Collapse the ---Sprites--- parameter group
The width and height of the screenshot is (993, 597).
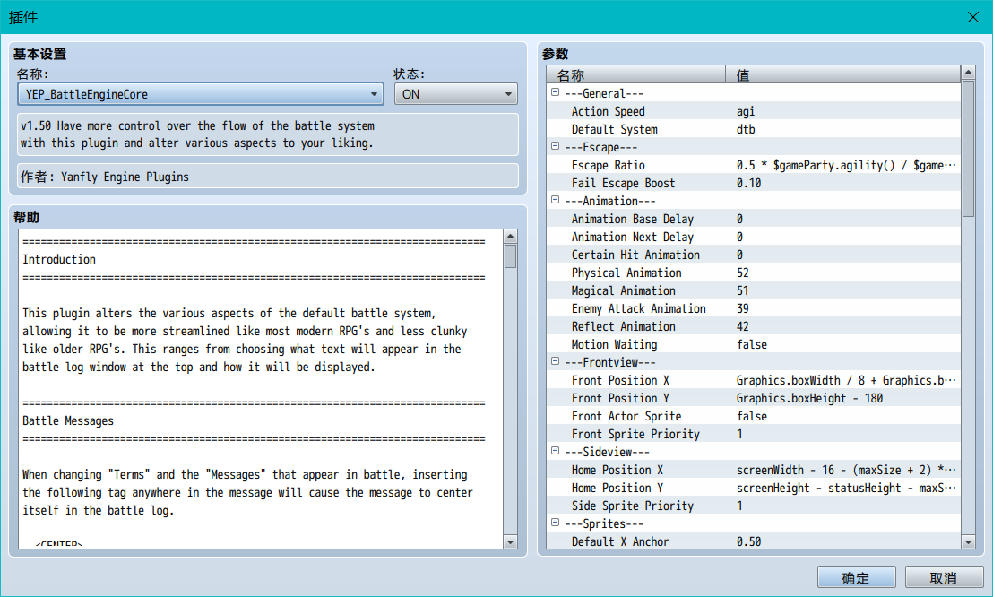point(556,523)
